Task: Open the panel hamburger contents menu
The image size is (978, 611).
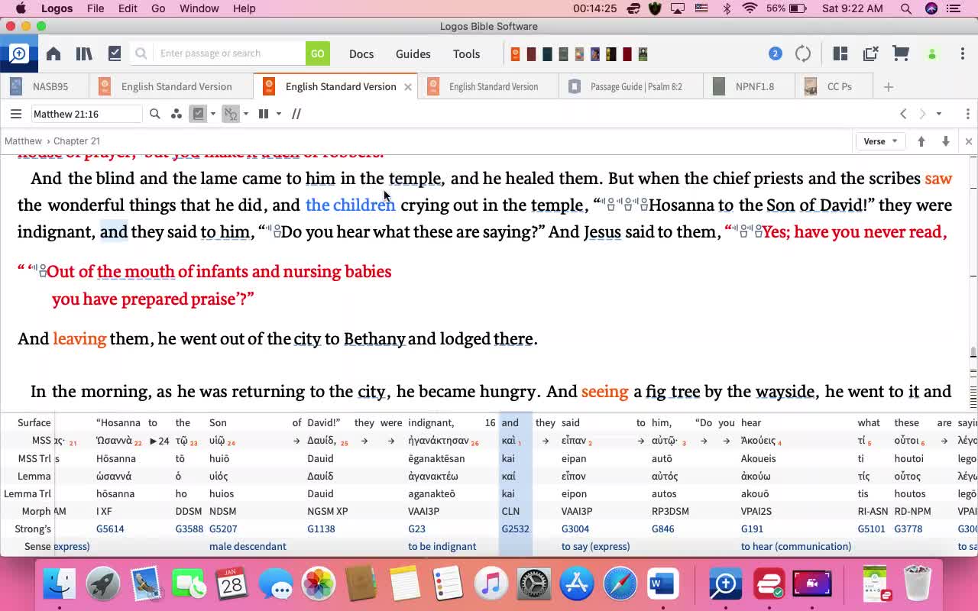Action: (15, 114)
